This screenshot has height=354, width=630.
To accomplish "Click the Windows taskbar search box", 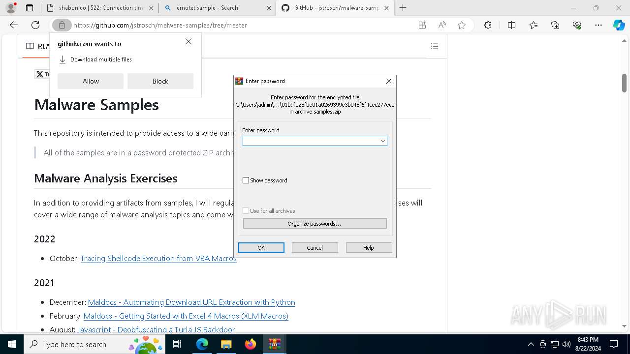I will tap(94, 344).
